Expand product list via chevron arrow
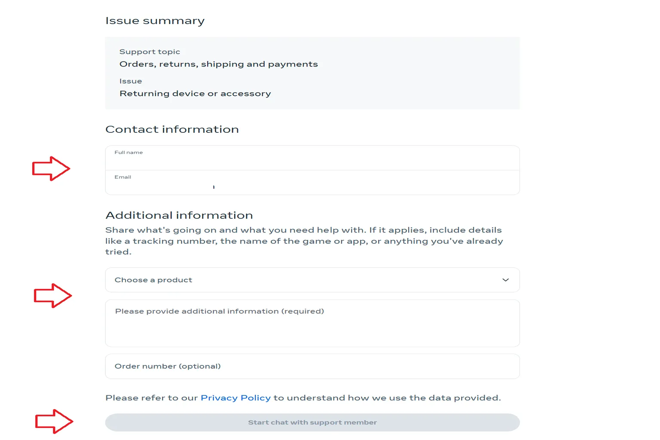The width and height of the screenshot is (660, 440). pos(505,280)
